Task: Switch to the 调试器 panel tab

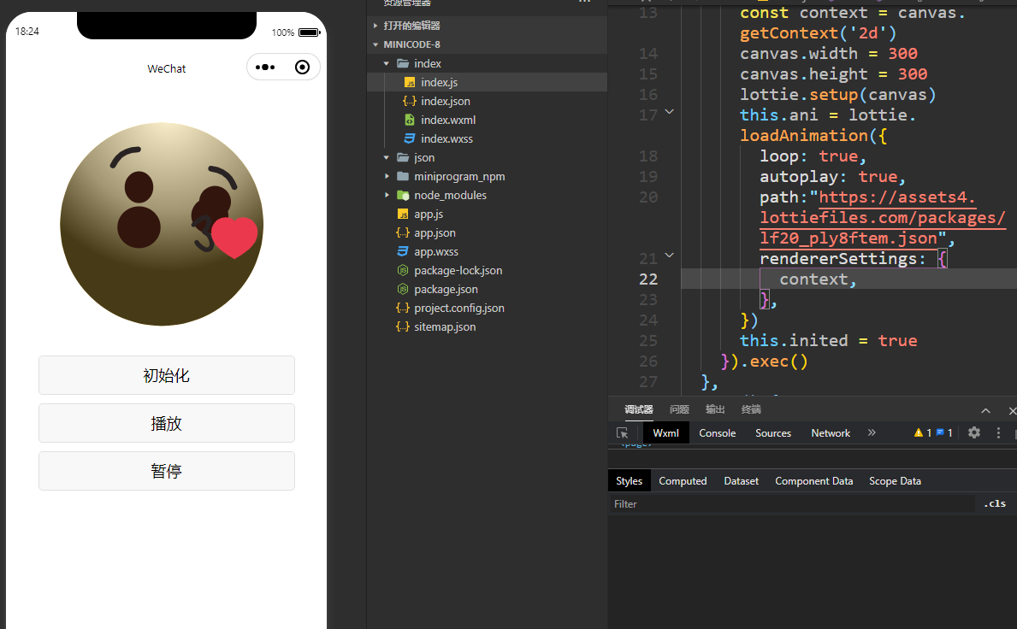Action: (x=639, y=409)
